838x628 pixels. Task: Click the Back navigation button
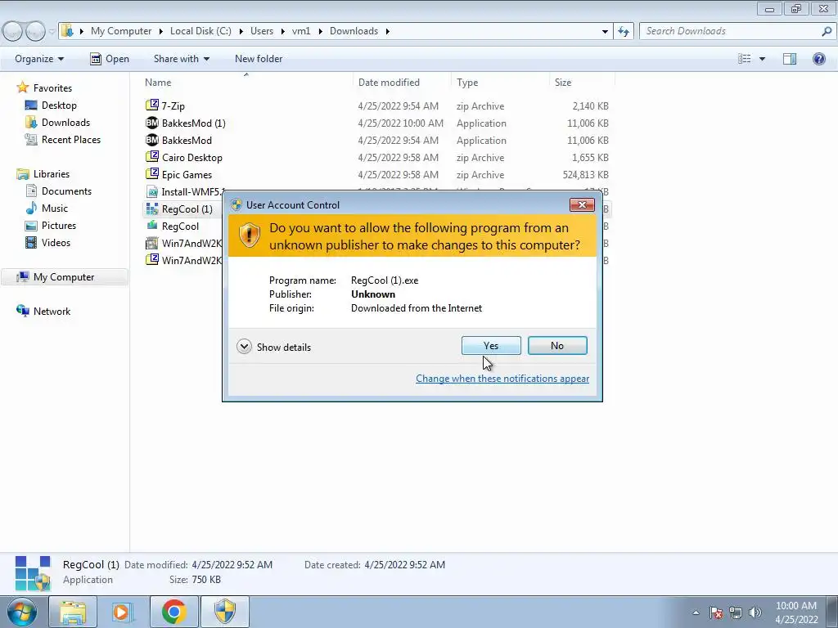13,31
